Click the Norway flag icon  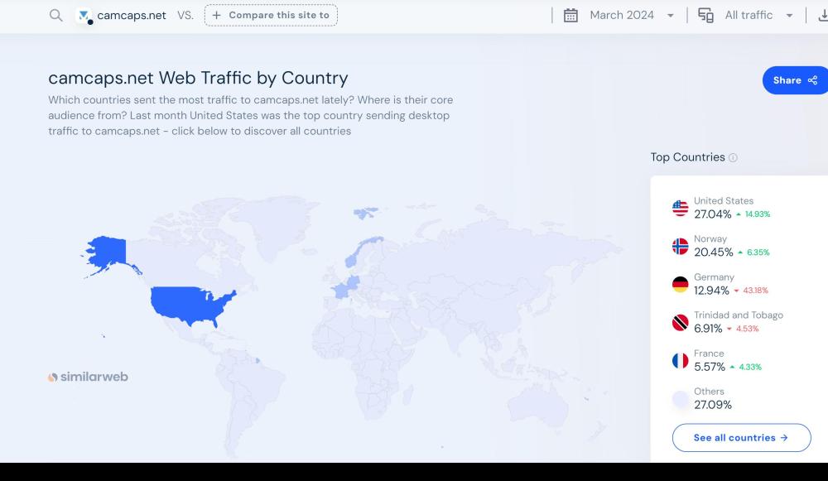point(680,246)
